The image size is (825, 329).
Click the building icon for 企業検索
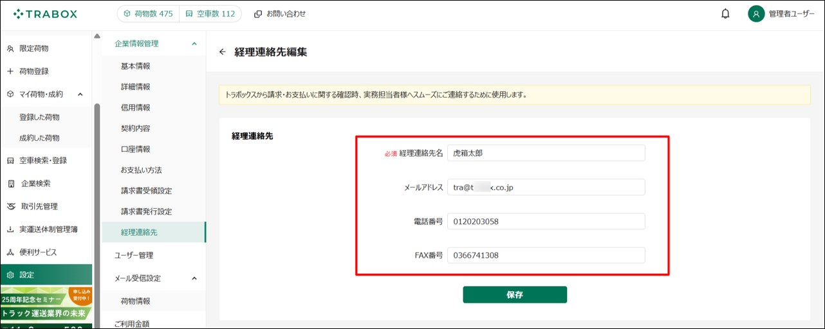tap(10, 184)
